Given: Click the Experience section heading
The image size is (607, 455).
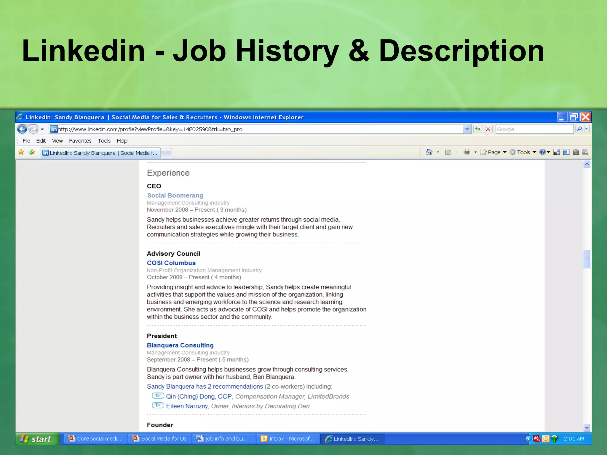Looking at the screenshot, I should [x=168, y=173].
